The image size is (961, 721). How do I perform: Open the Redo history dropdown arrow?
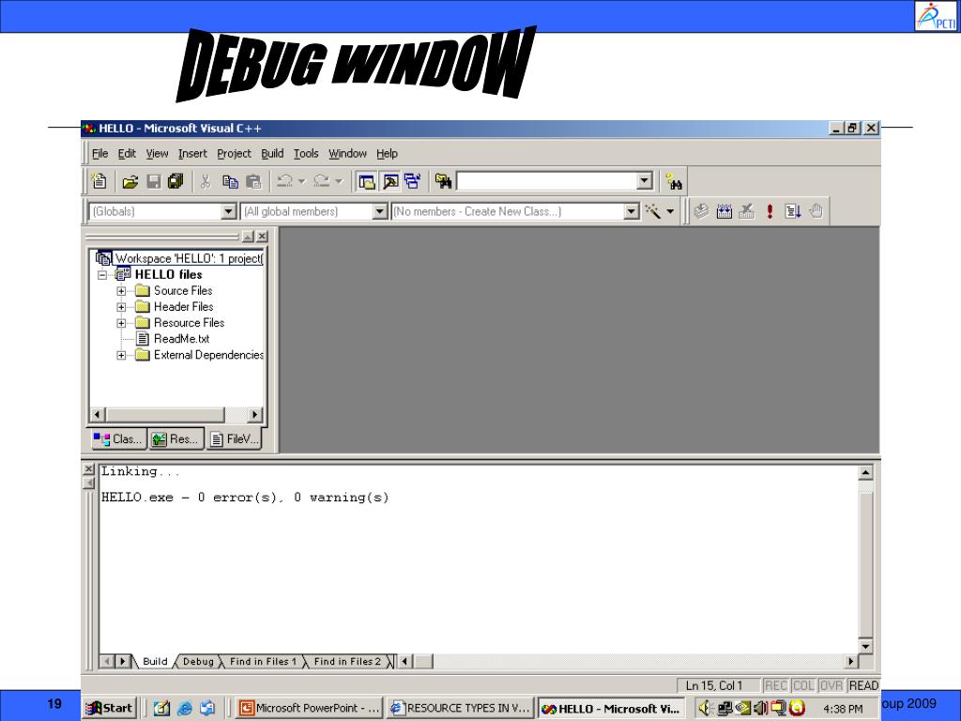pyautogui.click(x=338, y=181)
